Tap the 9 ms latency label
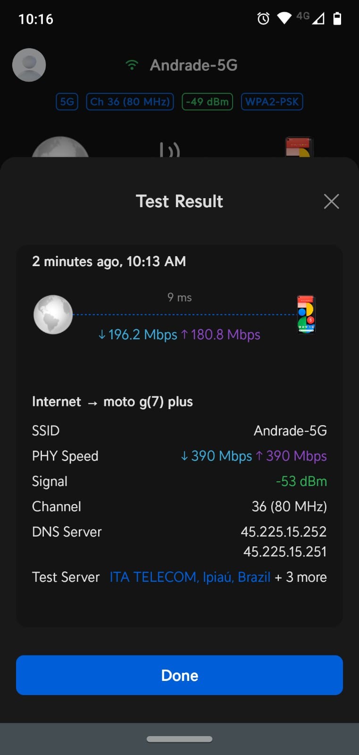The image size is (359, 755). point(179,297)
